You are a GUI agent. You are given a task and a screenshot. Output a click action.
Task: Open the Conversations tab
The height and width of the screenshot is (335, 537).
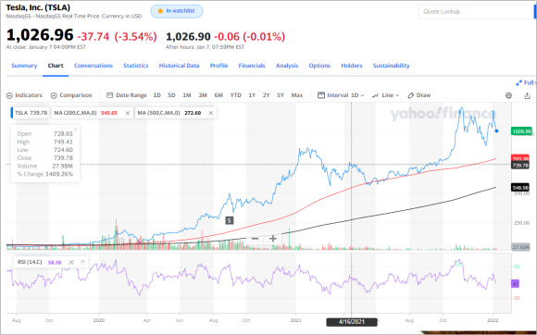pos(94,66)
